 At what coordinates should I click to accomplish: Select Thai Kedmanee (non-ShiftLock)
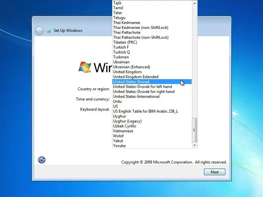point(152,28)
